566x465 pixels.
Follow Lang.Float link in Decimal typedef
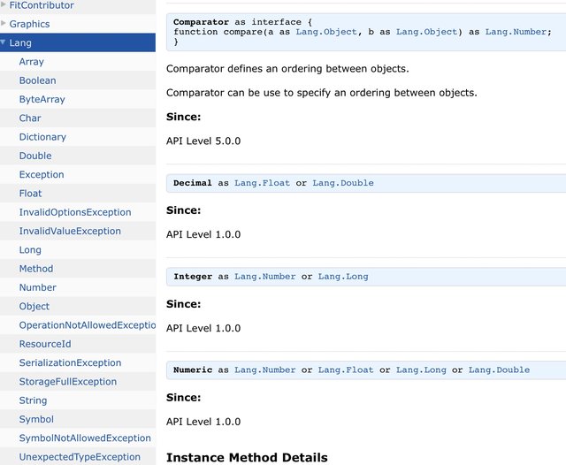(x=262, y=183)
